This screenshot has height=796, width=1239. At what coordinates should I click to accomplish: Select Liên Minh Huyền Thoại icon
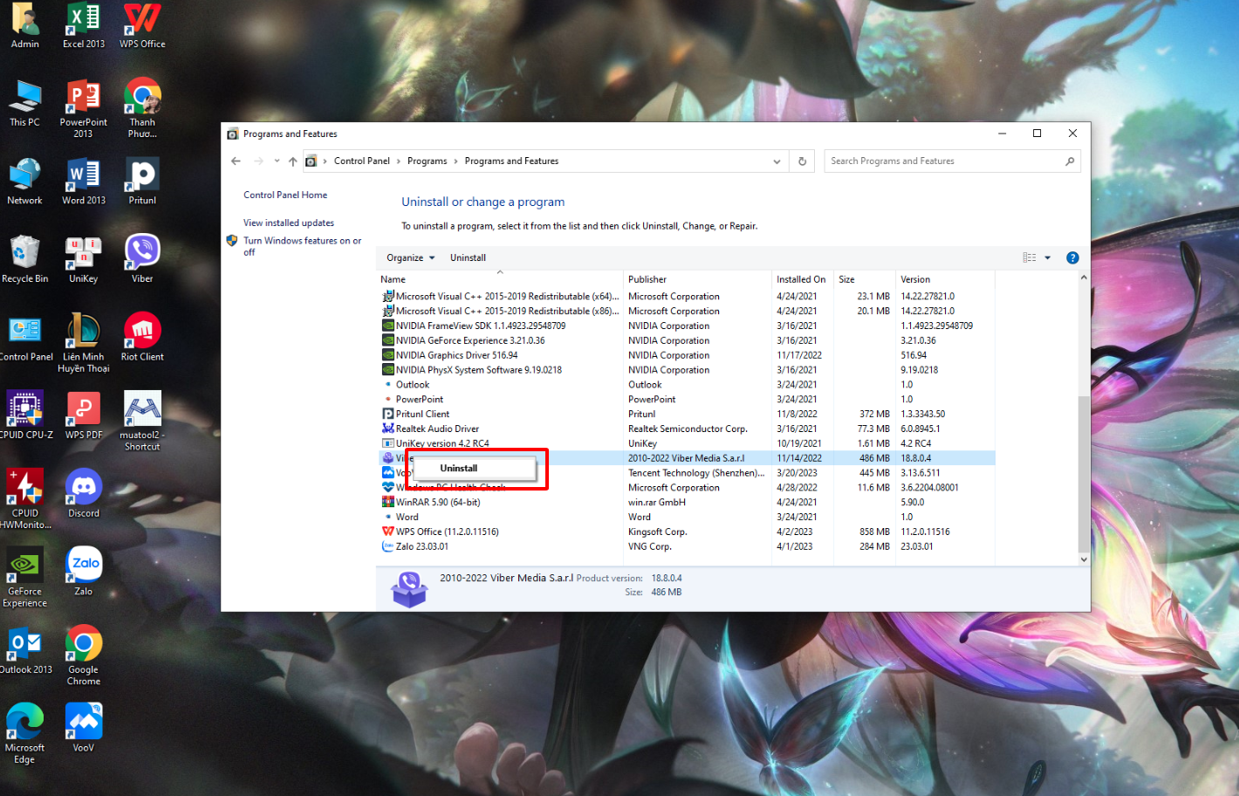point(84,343)
